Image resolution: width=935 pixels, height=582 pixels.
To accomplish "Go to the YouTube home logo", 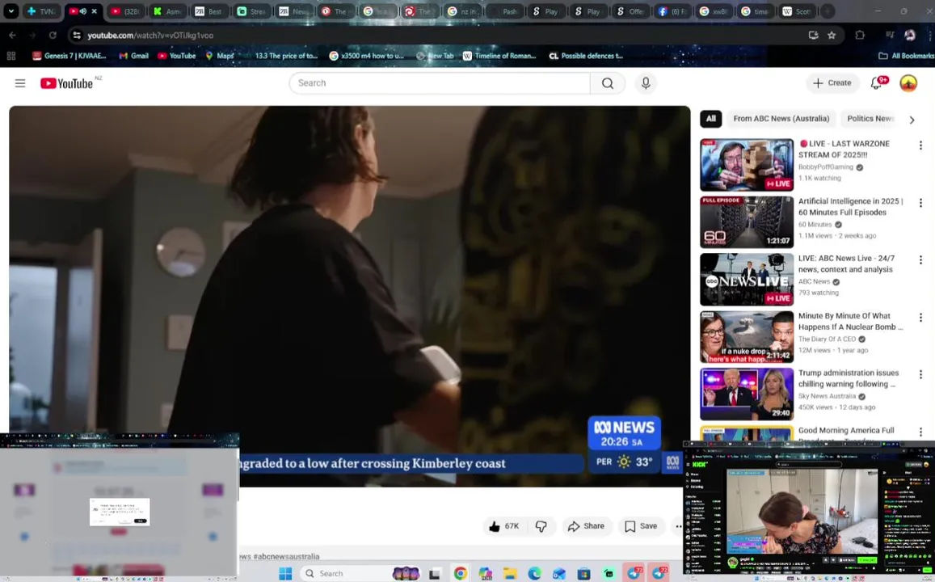I will click(x=67, y=83).
